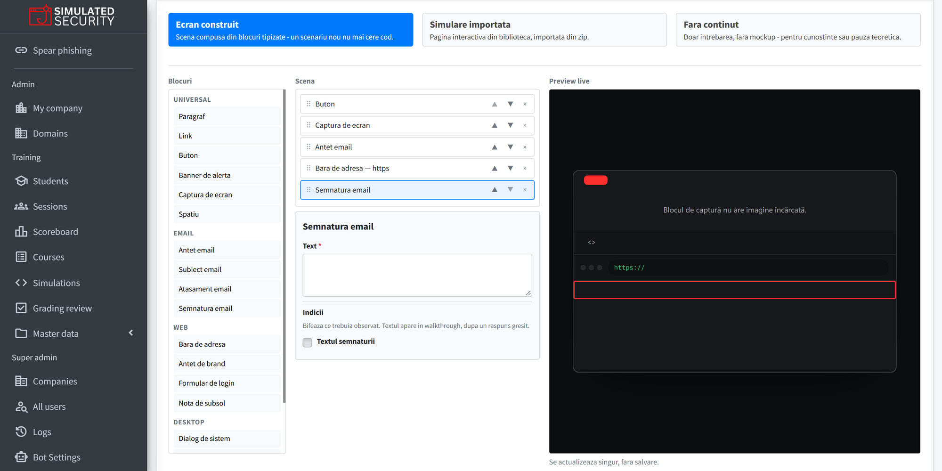
Task: Move Captura de ecran scene block up
Action: pyautogui.click(x=495, y=125)
